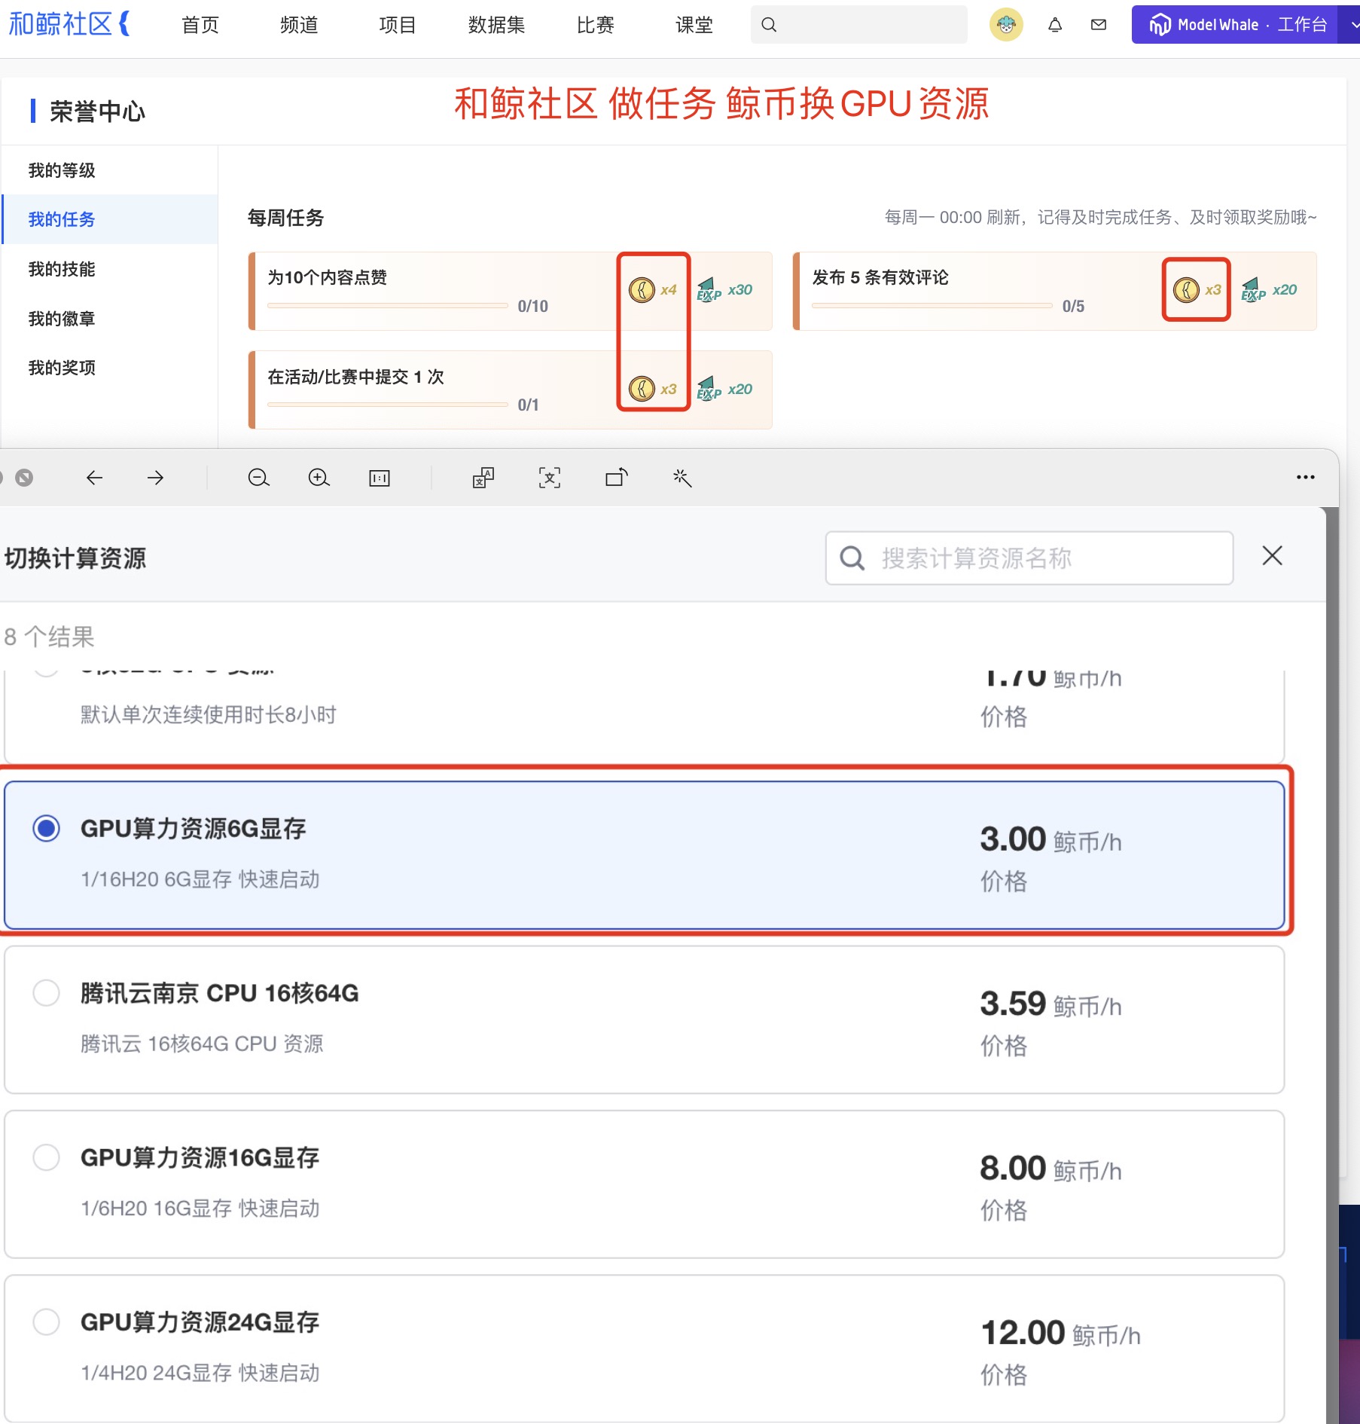Select GPU算力资源24G显存 radio button
The image size is (1360, 1424).
coord(46,1322)
